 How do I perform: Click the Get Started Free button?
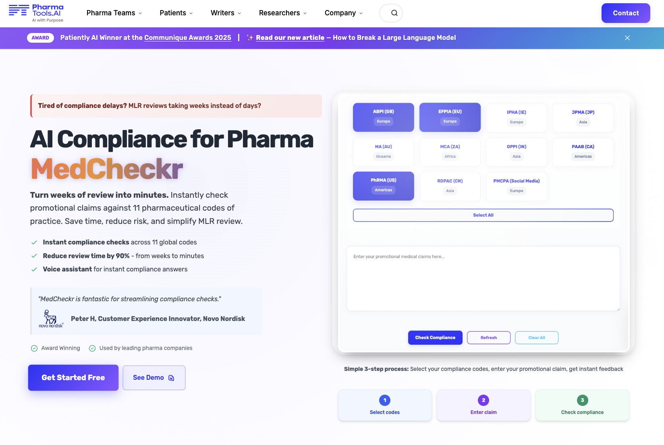click(x=73, y=377)
